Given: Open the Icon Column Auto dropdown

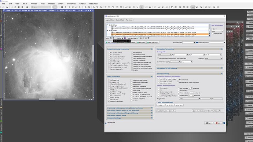Looking at the screenshot, I should point(217,111).
